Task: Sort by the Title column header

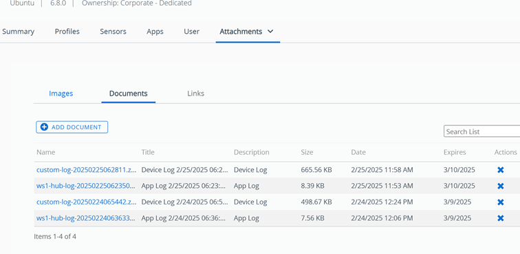Action: [x=148, y=152]
